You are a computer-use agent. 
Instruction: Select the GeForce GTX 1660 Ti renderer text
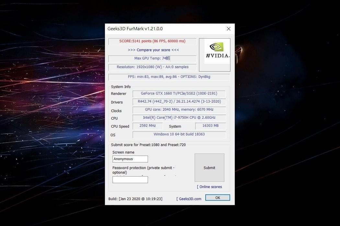tap(179, 94)
